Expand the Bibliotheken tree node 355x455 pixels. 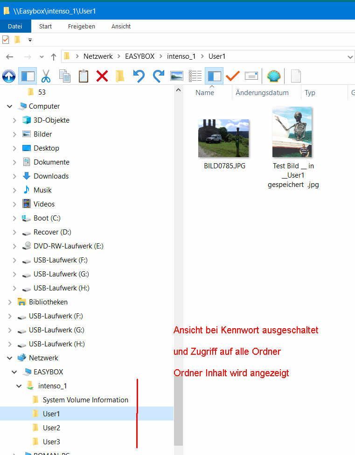tap(10, 302)
